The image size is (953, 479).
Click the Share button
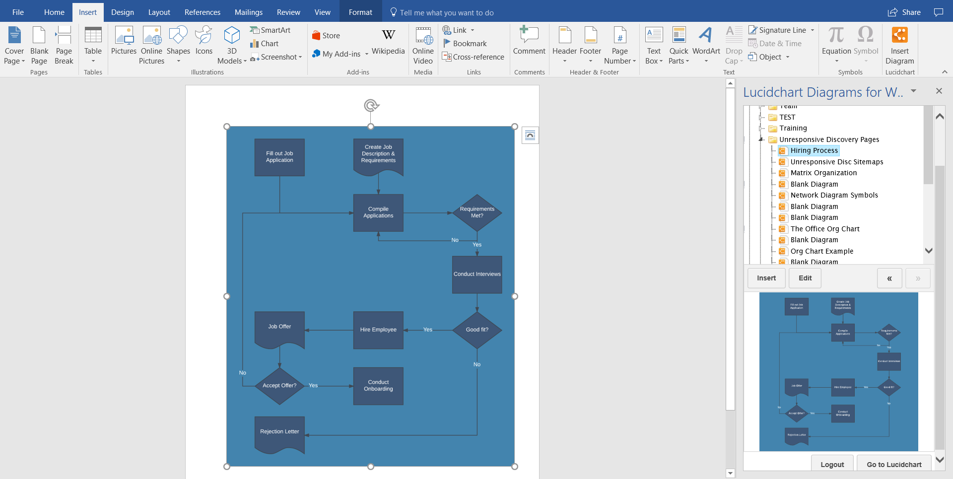click(904, 12)
